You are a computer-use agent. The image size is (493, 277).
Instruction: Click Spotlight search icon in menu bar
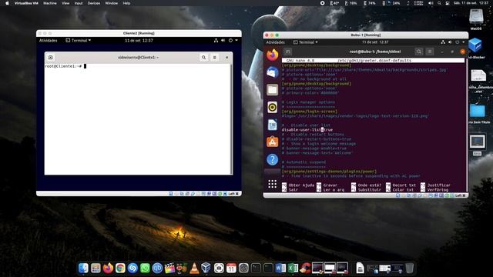(x=439, y=3)
